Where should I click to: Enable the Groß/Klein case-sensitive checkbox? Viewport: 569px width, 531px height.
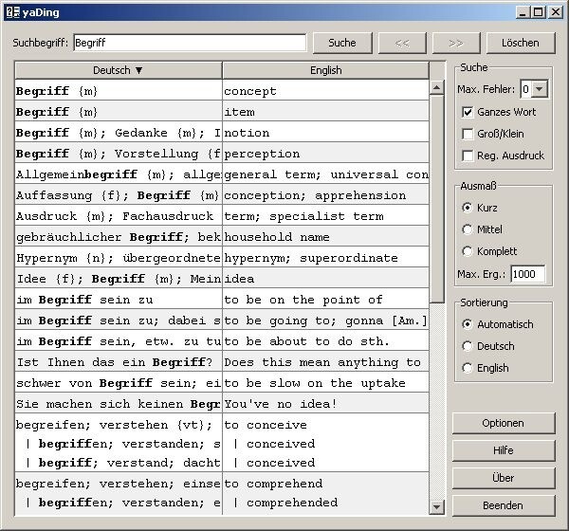click(x=468, y=134)
